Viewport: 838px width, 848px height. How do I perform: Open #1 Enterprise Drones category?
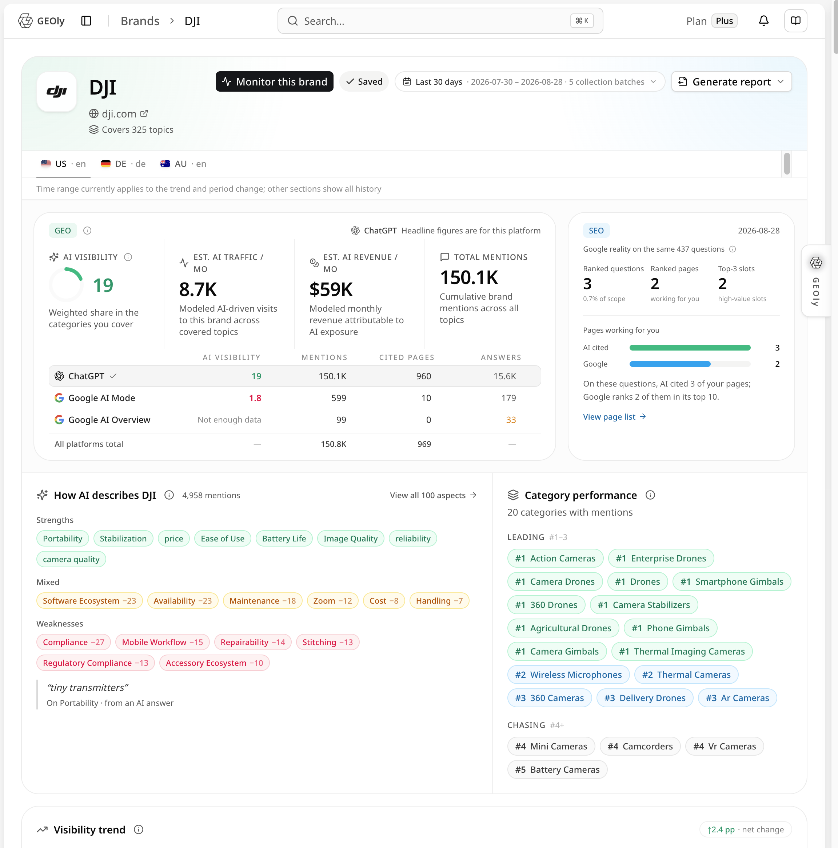661,558
